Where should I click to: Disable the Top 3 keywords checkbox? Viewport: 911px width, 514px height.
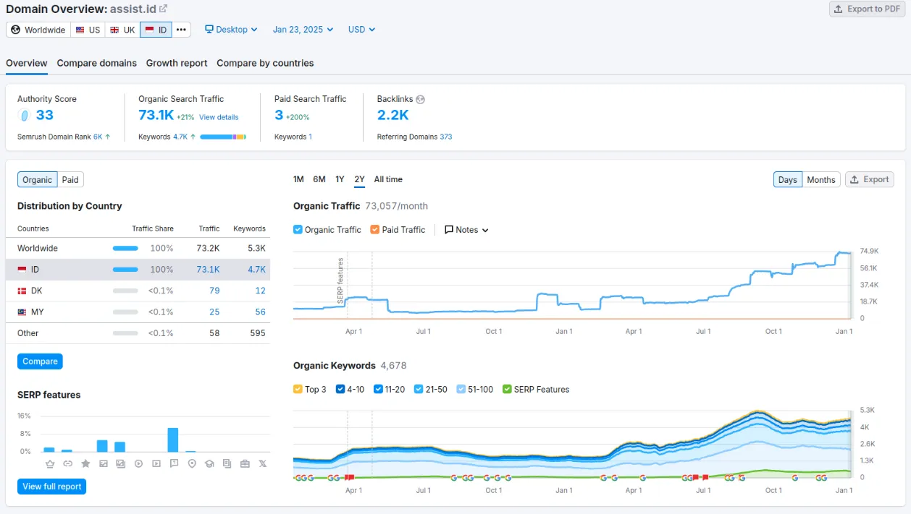coord(298,390)
